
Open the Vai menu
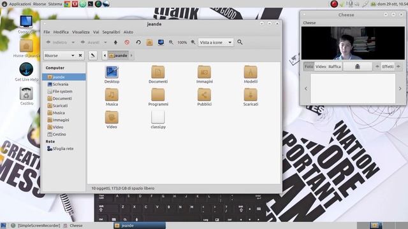click(x=96, y=32)
